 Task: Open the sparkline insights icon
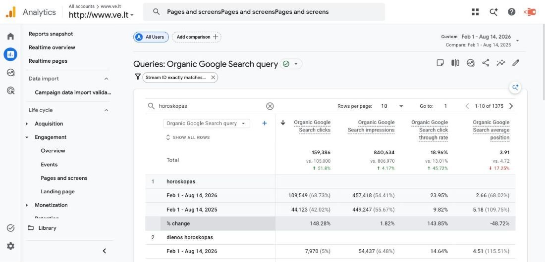click(501, 63)
